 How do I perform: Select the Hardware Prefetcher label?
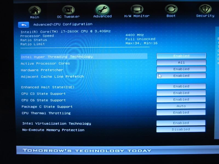[x=42, y=70]
